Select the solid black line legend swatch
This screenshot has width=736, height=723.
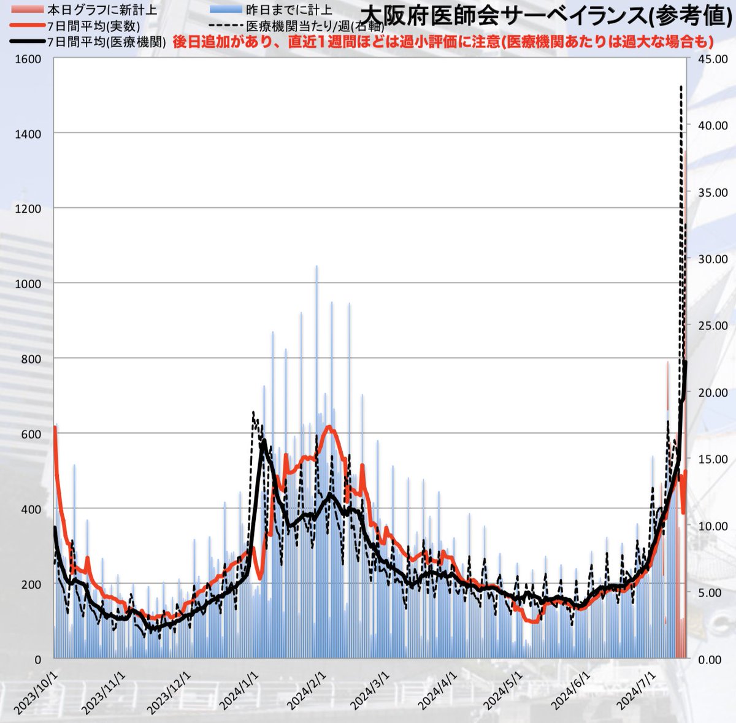coord(28,42)
